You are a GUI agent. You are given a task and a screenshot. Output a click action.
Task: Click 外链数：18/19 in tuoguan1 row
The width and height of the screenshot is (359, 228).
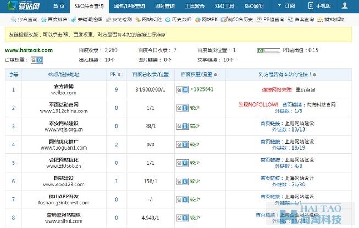point(289,148)
